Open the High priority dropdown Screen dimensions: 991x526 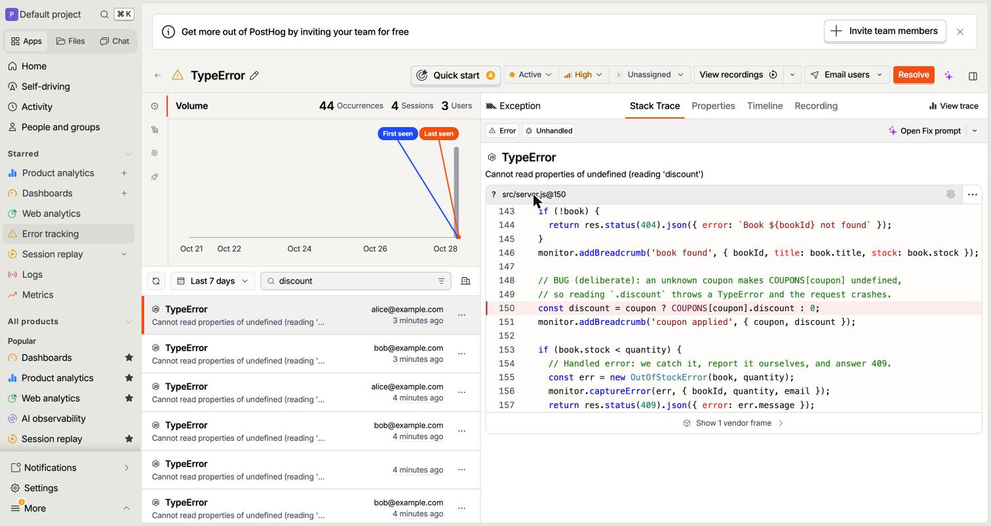coord(583,75)
